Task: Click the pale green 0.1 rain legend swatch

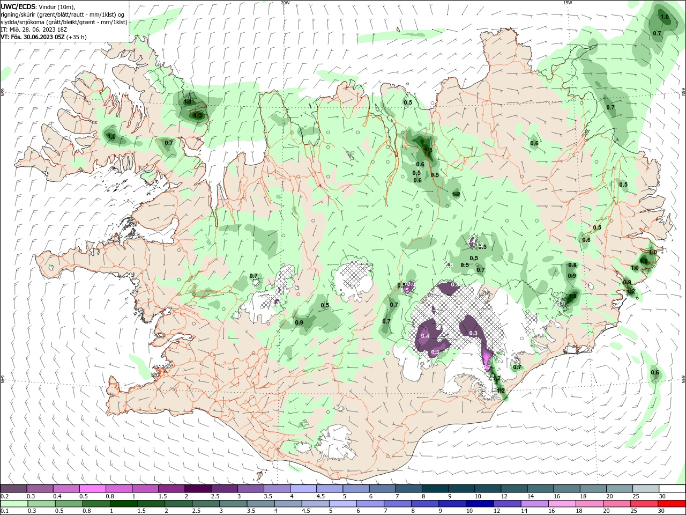Action: coord(14,504)
